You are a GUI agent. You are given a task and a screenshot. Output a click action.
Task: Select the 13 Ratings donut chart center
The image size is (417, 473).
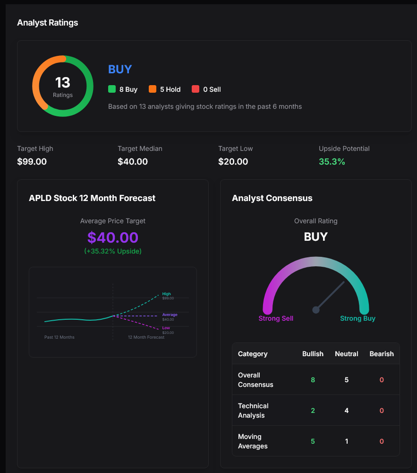coord(63,86)
